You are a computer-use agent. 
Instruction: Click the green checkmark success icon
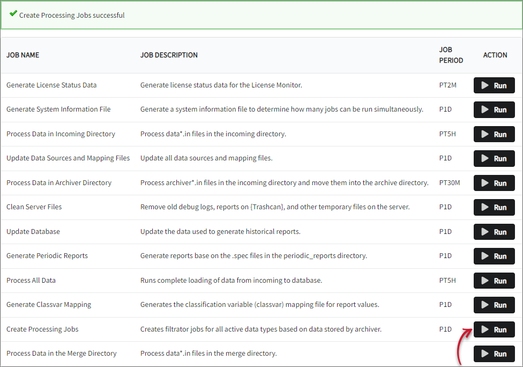coord(13,13)
